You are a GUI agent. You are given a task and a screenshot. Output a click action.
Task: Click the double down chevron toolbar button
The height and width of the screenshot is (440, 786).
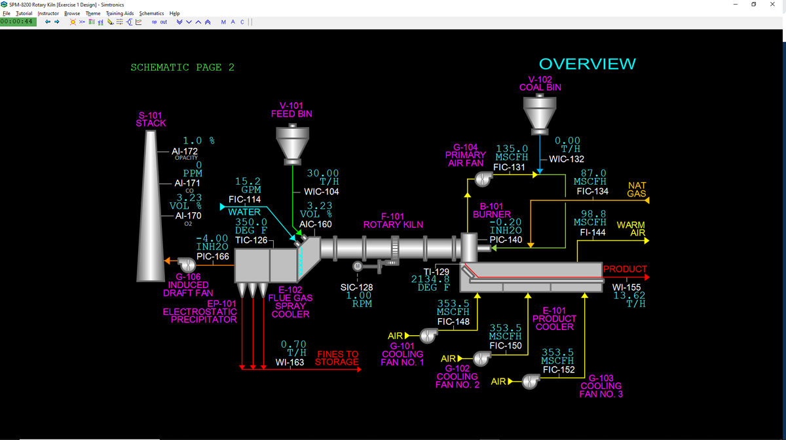pyautogui.click(x=179, y=22)
